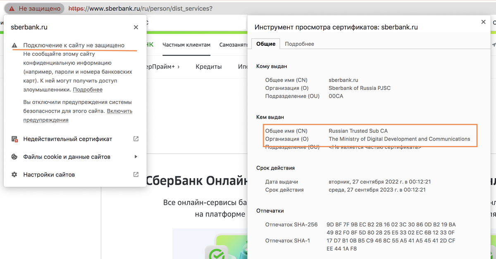Click the cookie icon
The height and width of the screenshot is (259, 496).
(14, 157)
